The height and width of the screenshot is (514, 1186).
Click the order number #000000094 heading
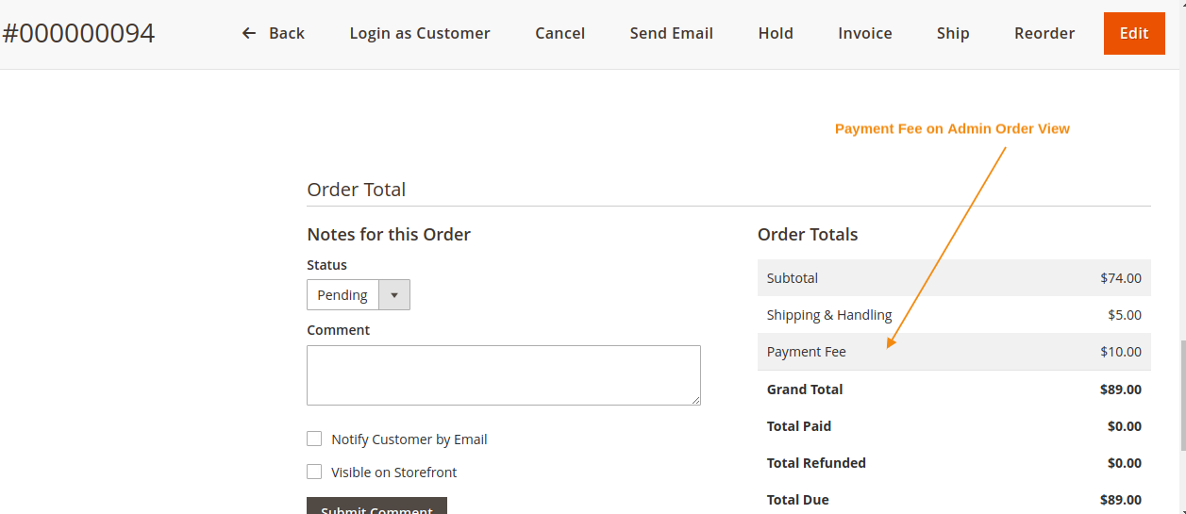(x=78, y=34)
